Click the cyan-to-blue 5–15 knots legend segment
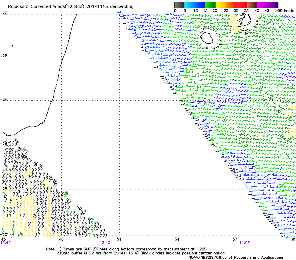 (195, 5)
